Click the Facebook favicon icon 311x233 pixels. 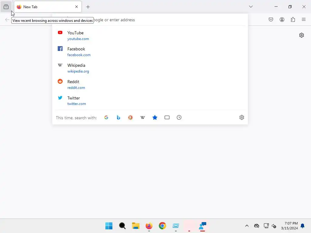(x=60, y=49)
